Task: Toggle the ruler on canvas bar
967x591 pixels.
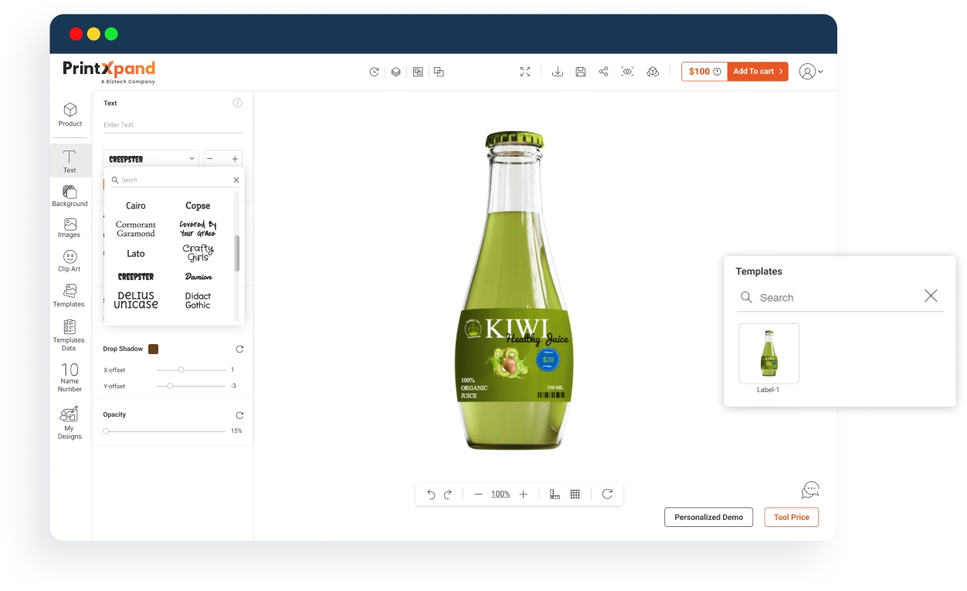Action: [555, 494]
